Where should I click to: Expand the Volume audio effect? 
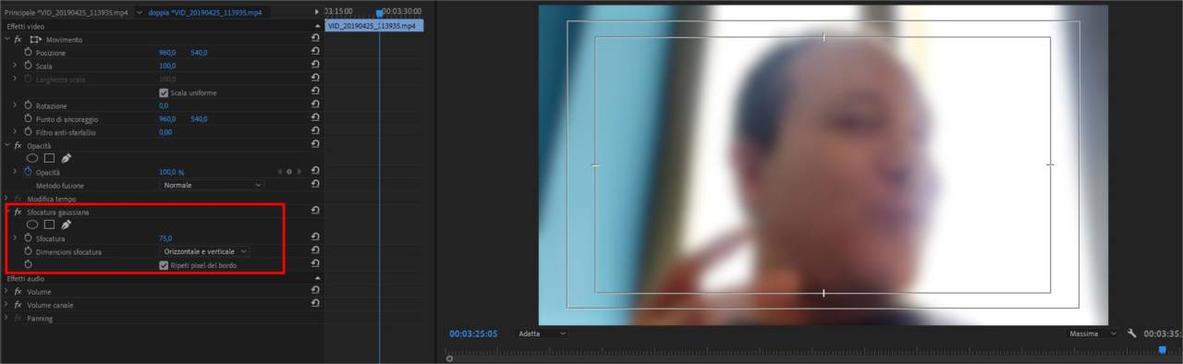point(6,292)
